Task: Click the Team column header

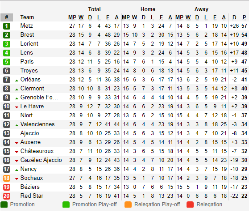Action: point(27,17)
